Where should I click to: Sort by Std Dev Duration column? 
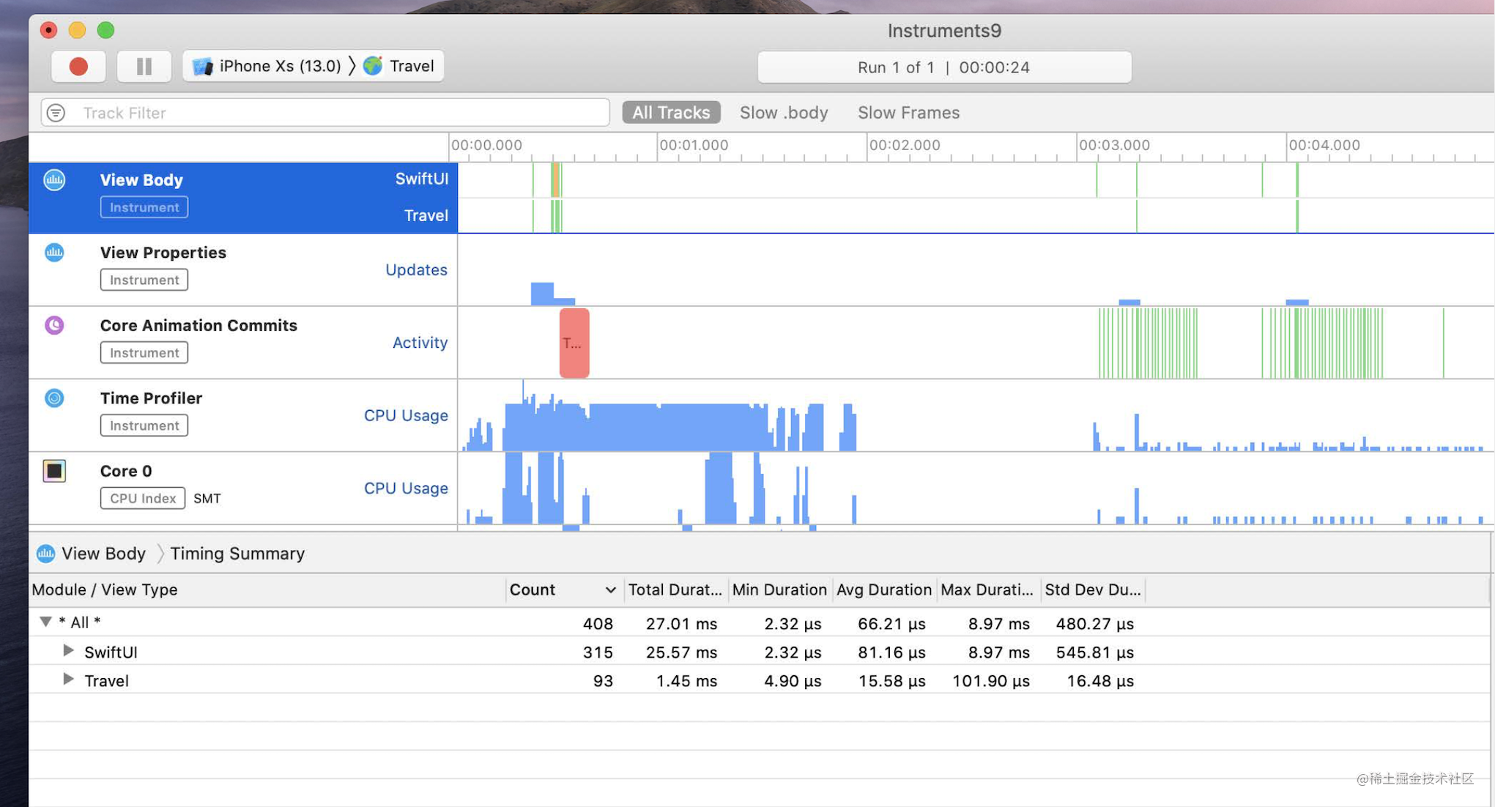click(x=1092, y=590)
